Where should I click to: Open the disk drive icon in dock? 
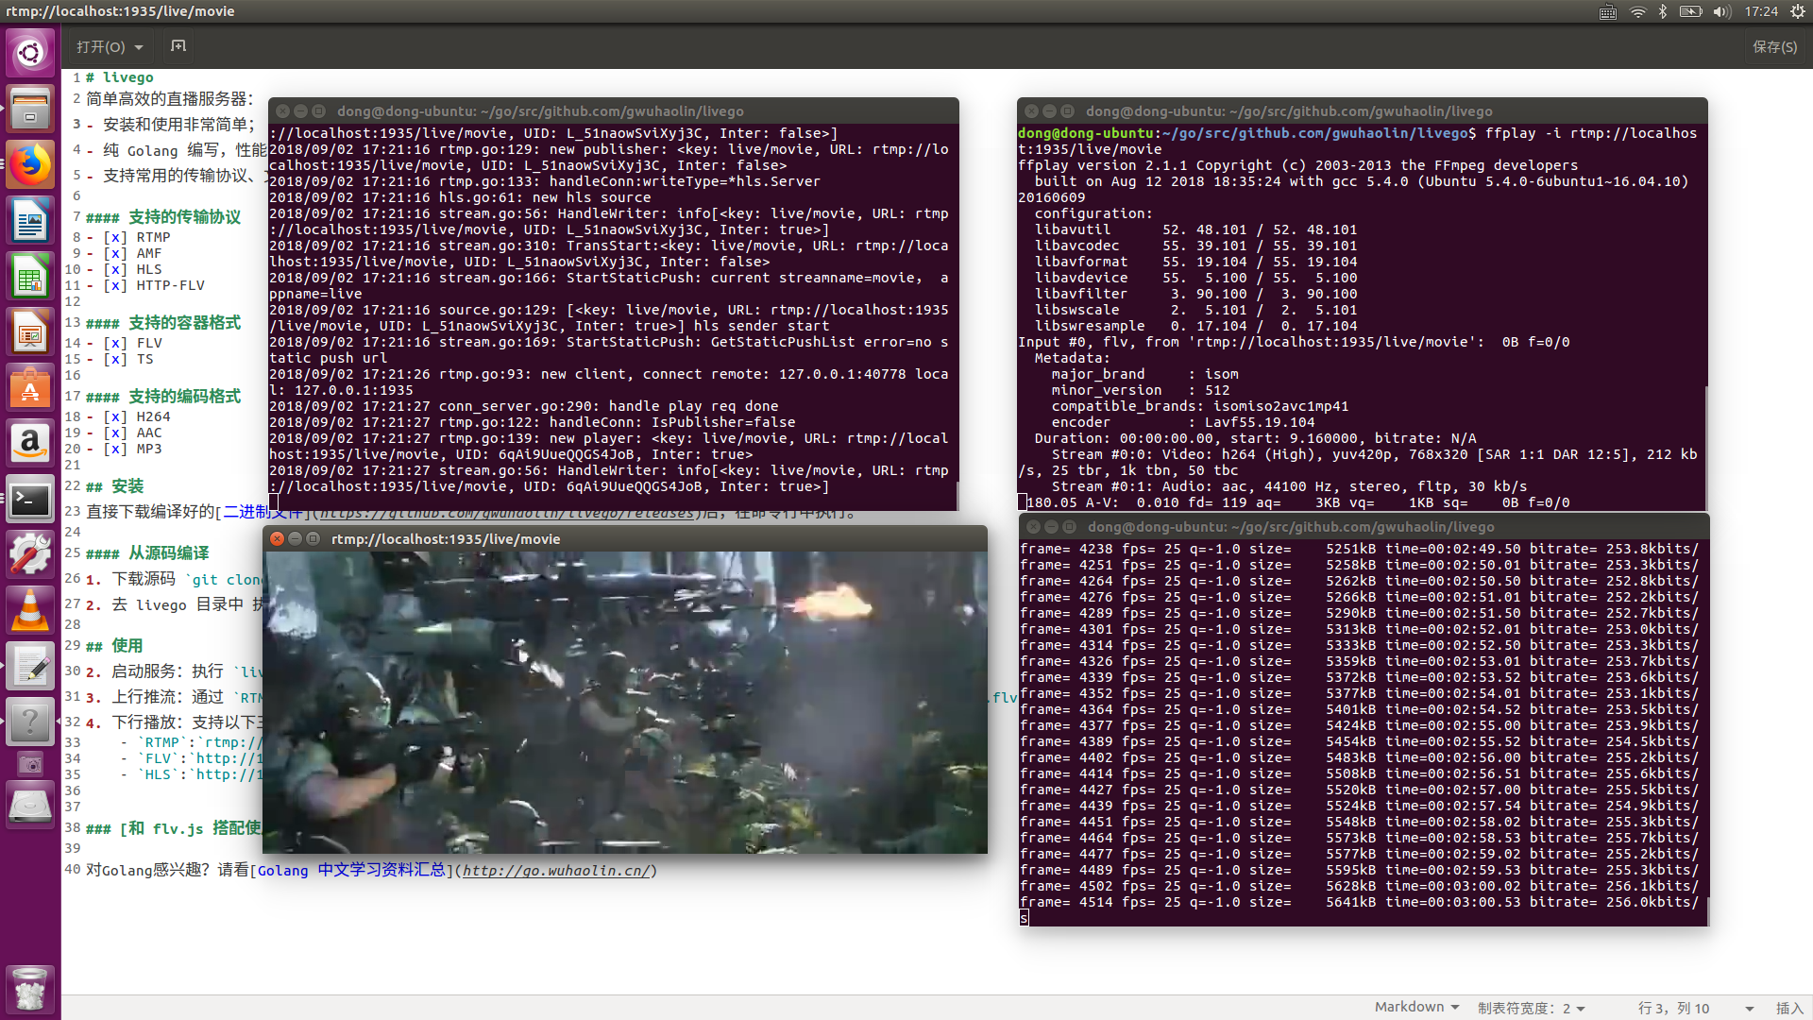(30, 806)
